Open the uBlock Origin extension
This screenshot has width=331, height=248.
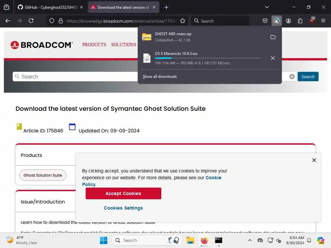point(312,20)
